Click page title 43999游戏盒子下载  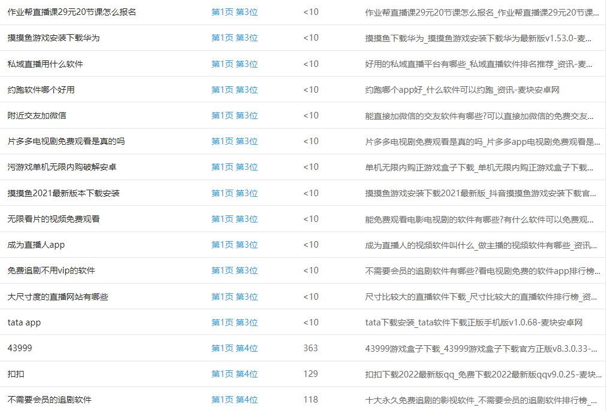481,348
